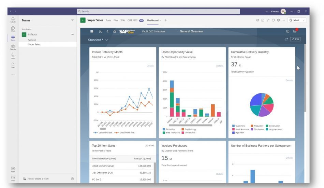Open Details of Business Partners per Salesperson
This screenshot has height=188, width=324.
[289, 158]
